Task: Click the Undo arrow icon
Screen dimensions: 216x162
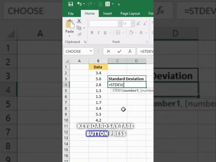Action: (x=79, y=4)
